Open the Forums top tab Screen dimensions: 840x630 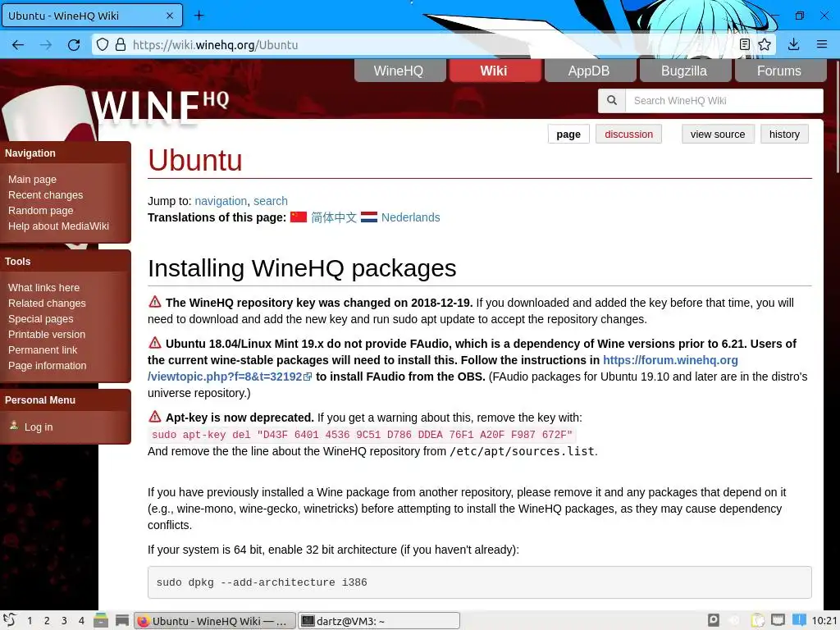point(780,71)
